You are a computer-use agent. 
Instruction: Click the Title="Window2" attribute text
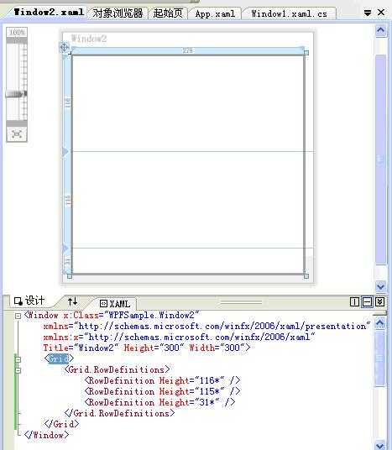click(81, 348)
